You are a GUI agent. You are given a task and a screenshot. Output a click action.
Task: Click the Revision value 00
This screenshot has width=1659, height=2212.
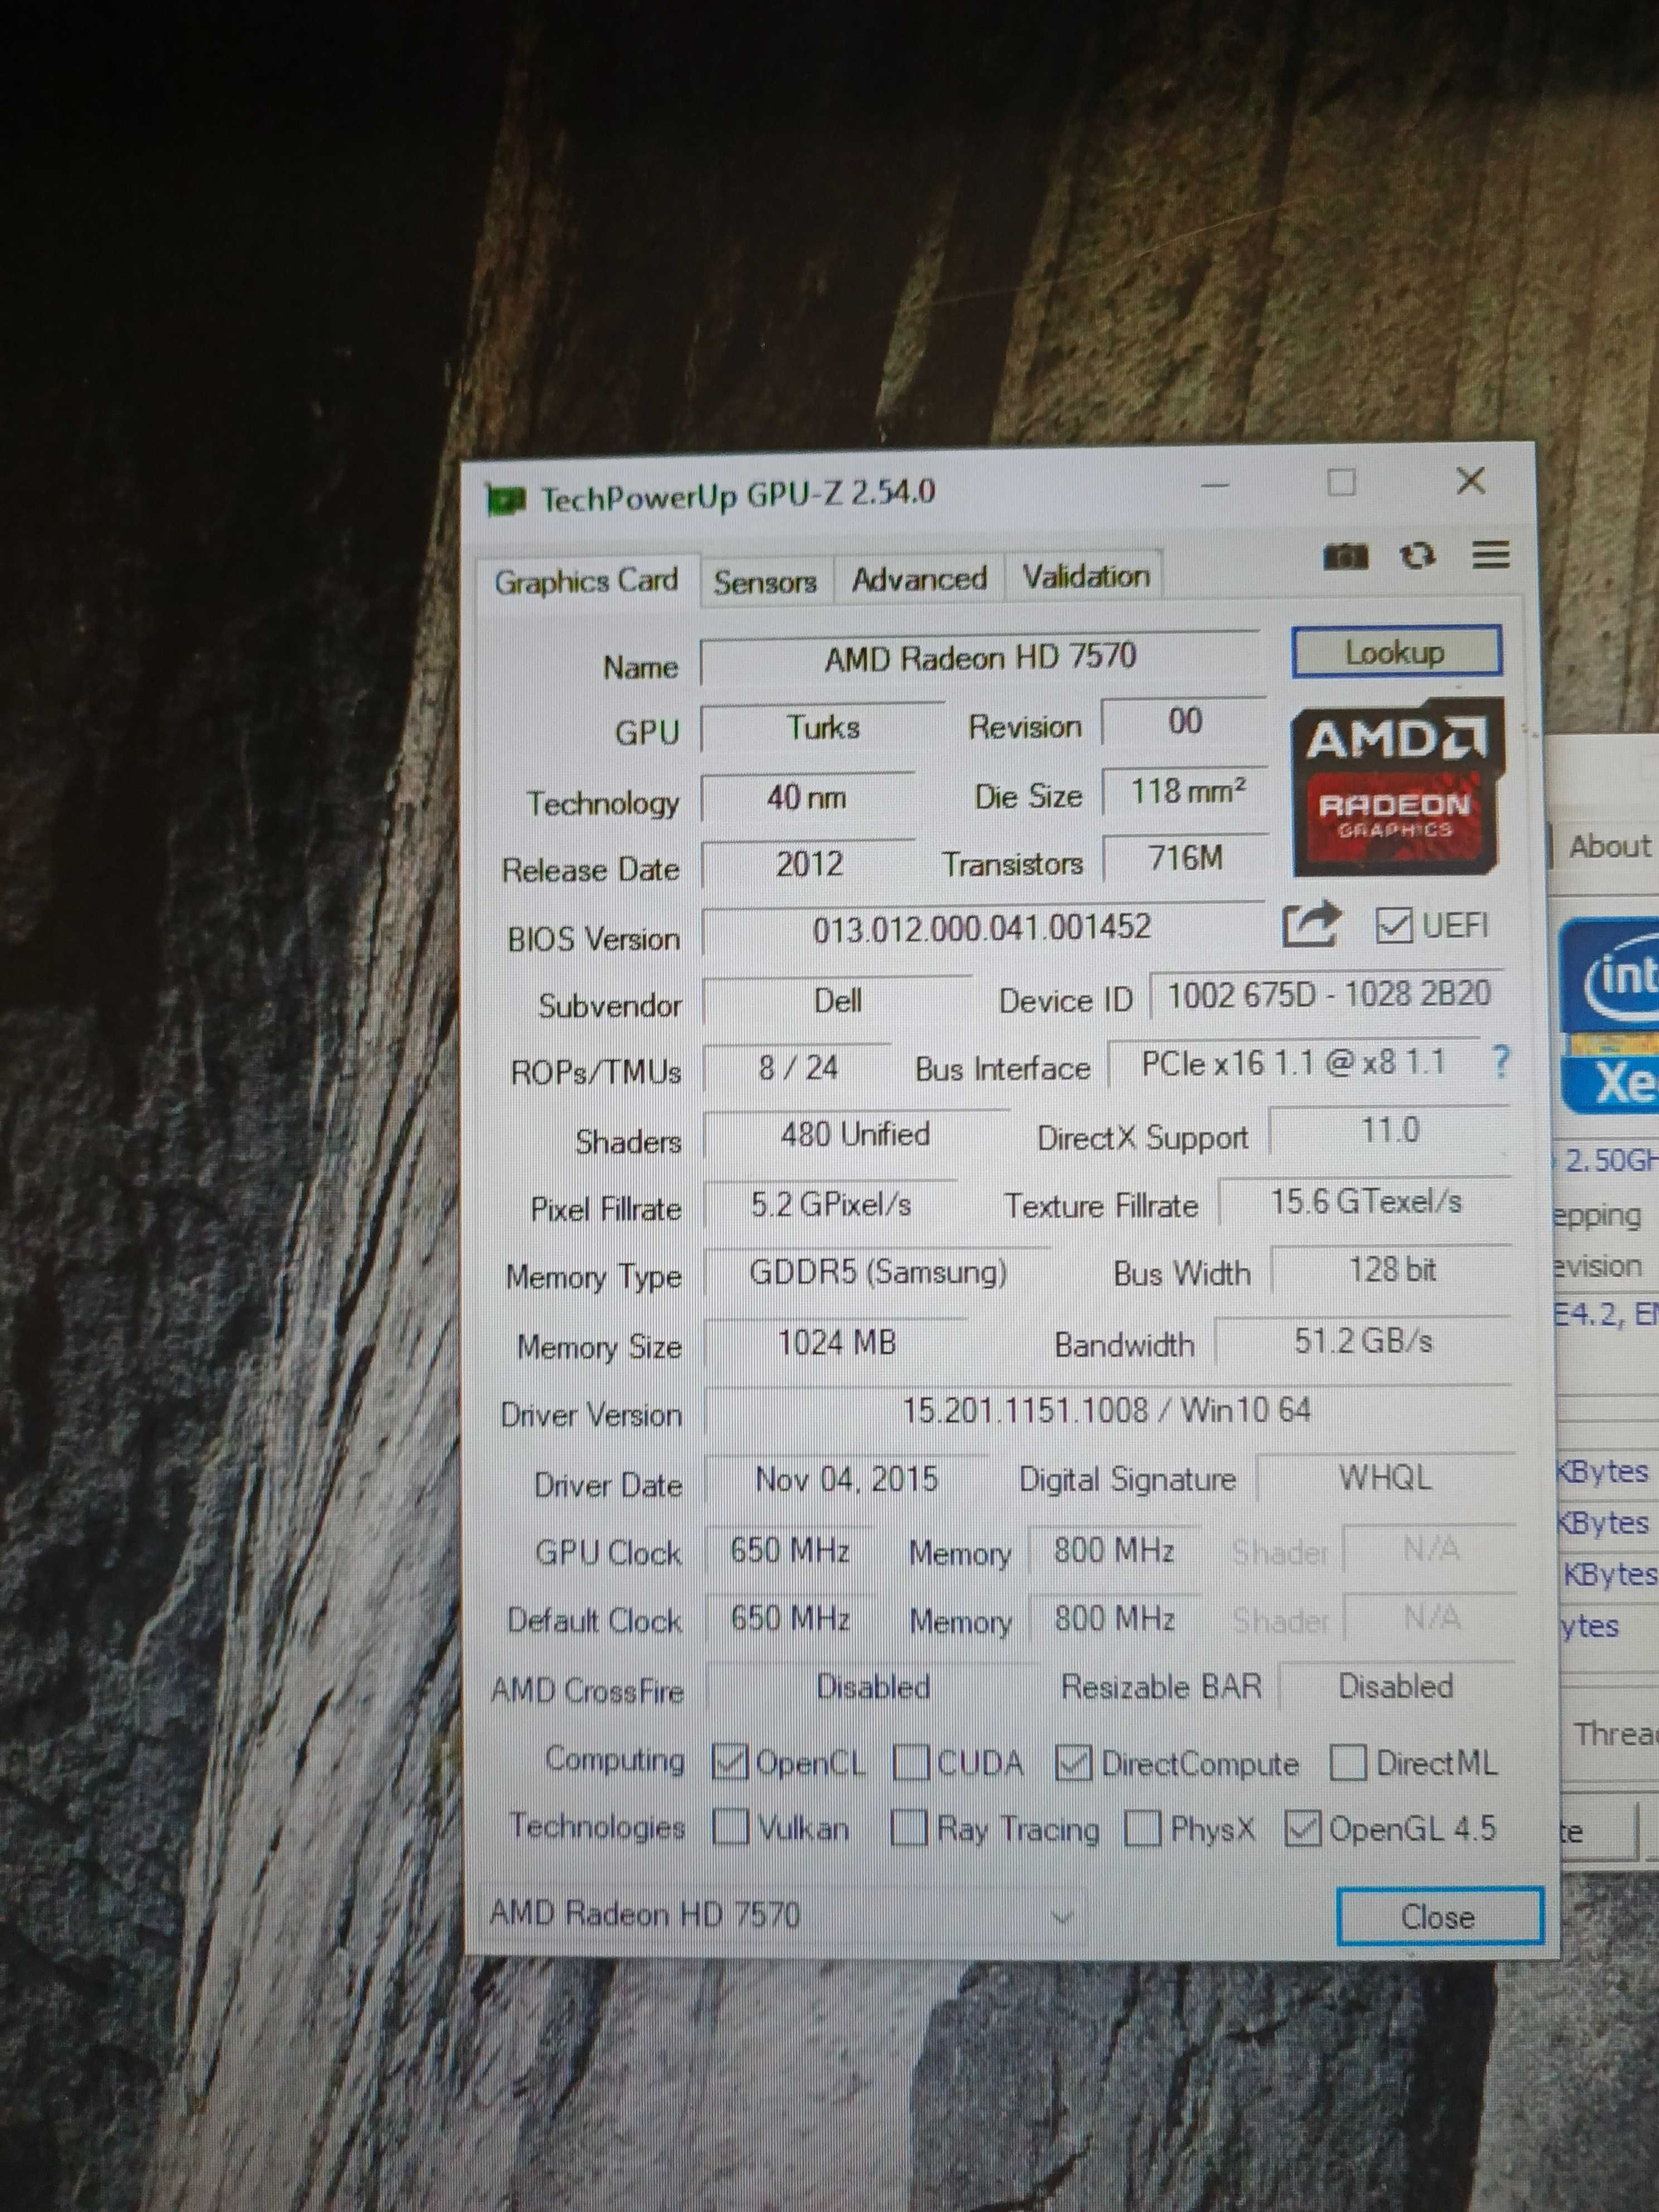tap(1184, 721)
